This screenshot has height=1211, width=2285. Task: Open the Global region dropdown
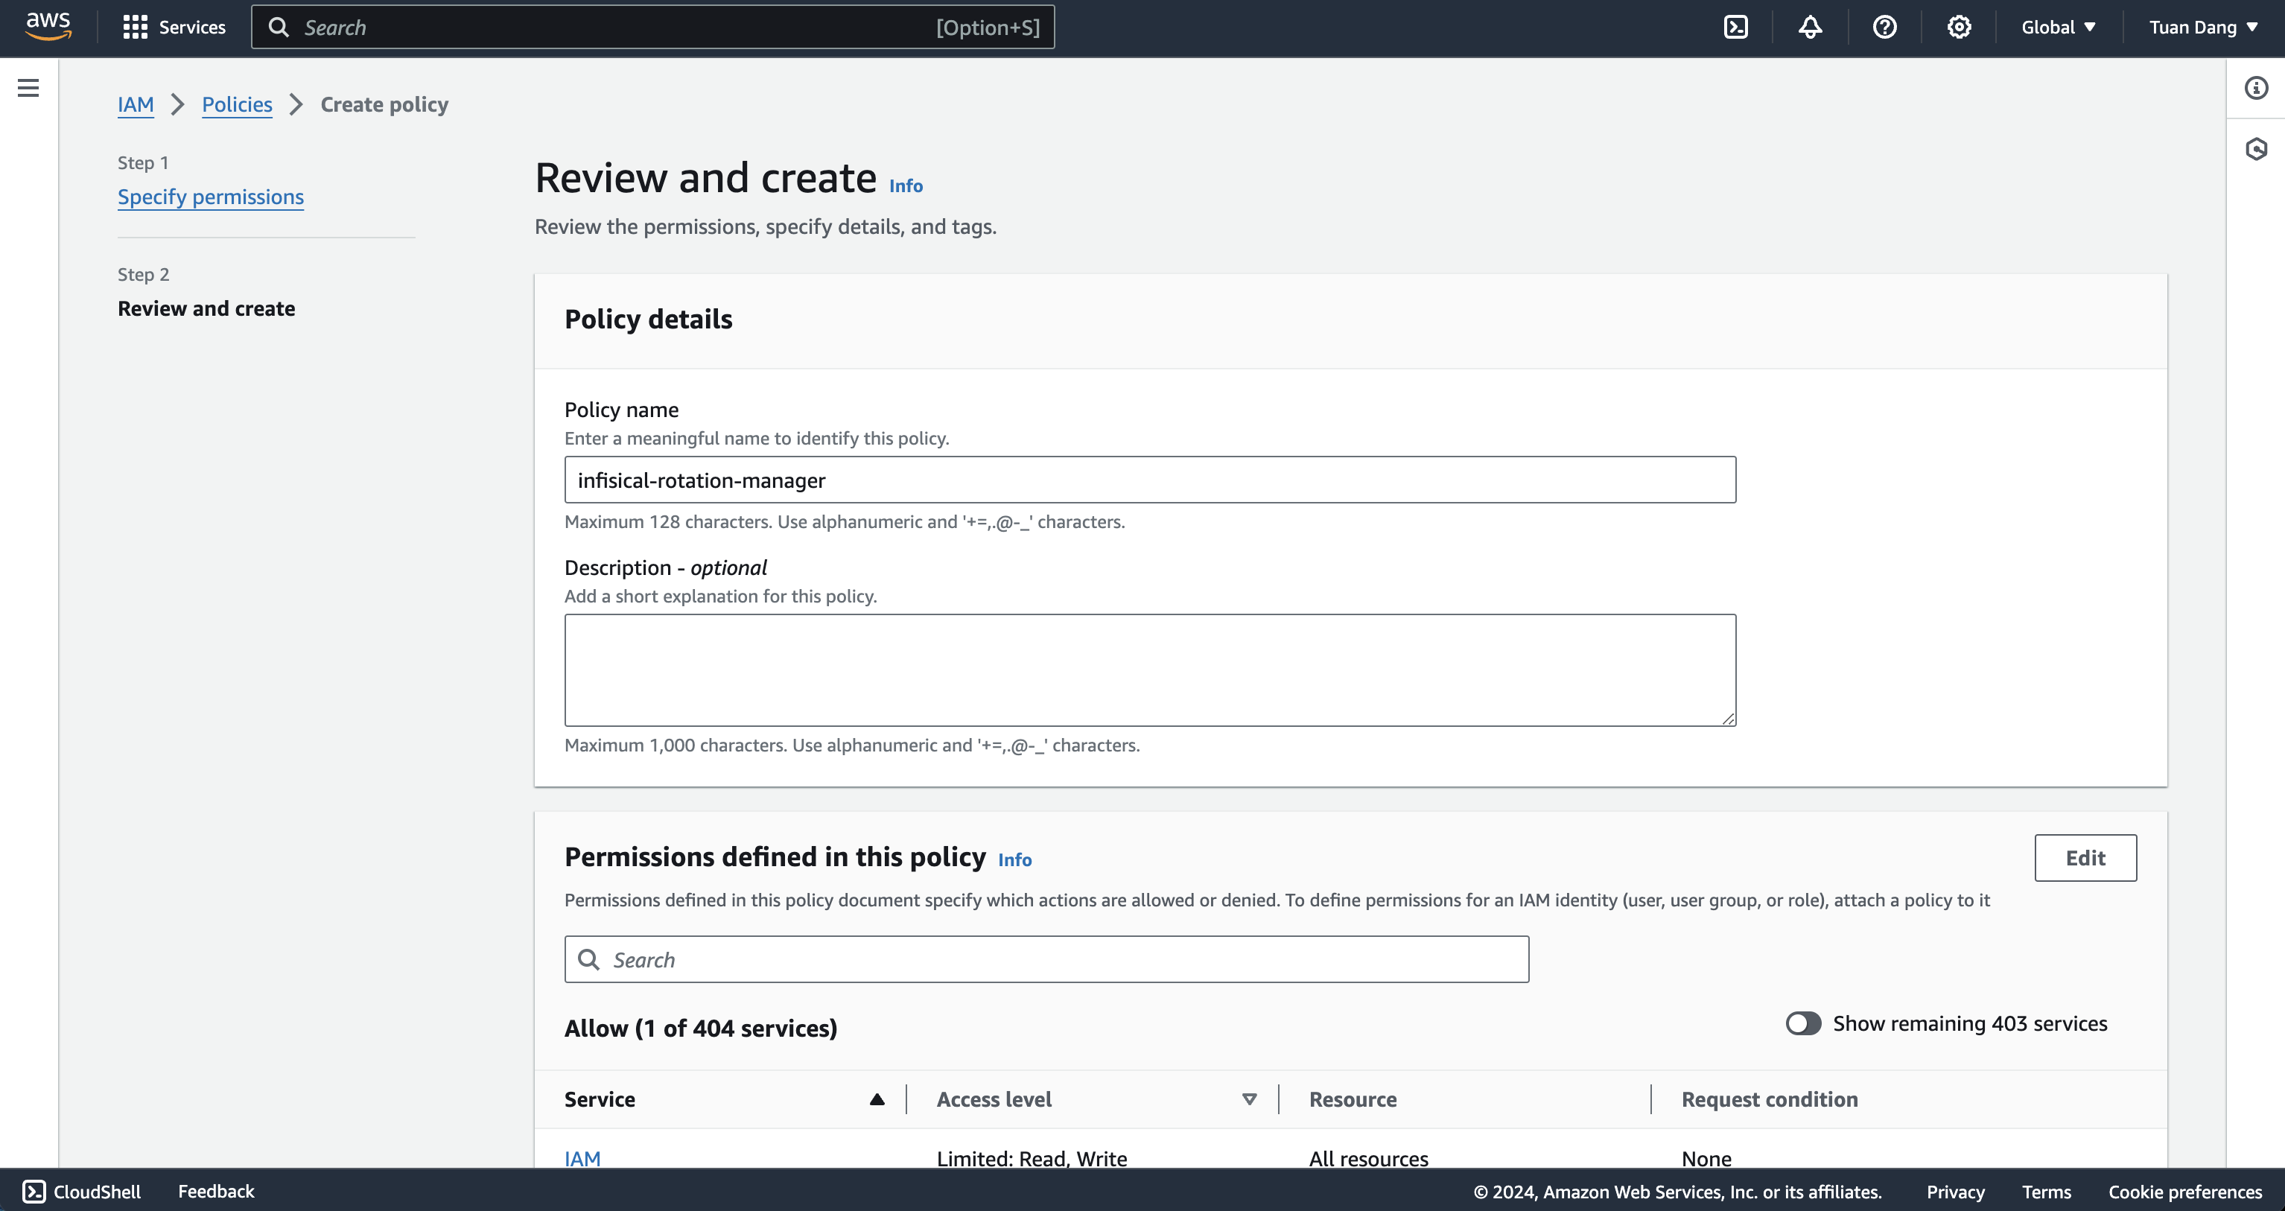2059,28
